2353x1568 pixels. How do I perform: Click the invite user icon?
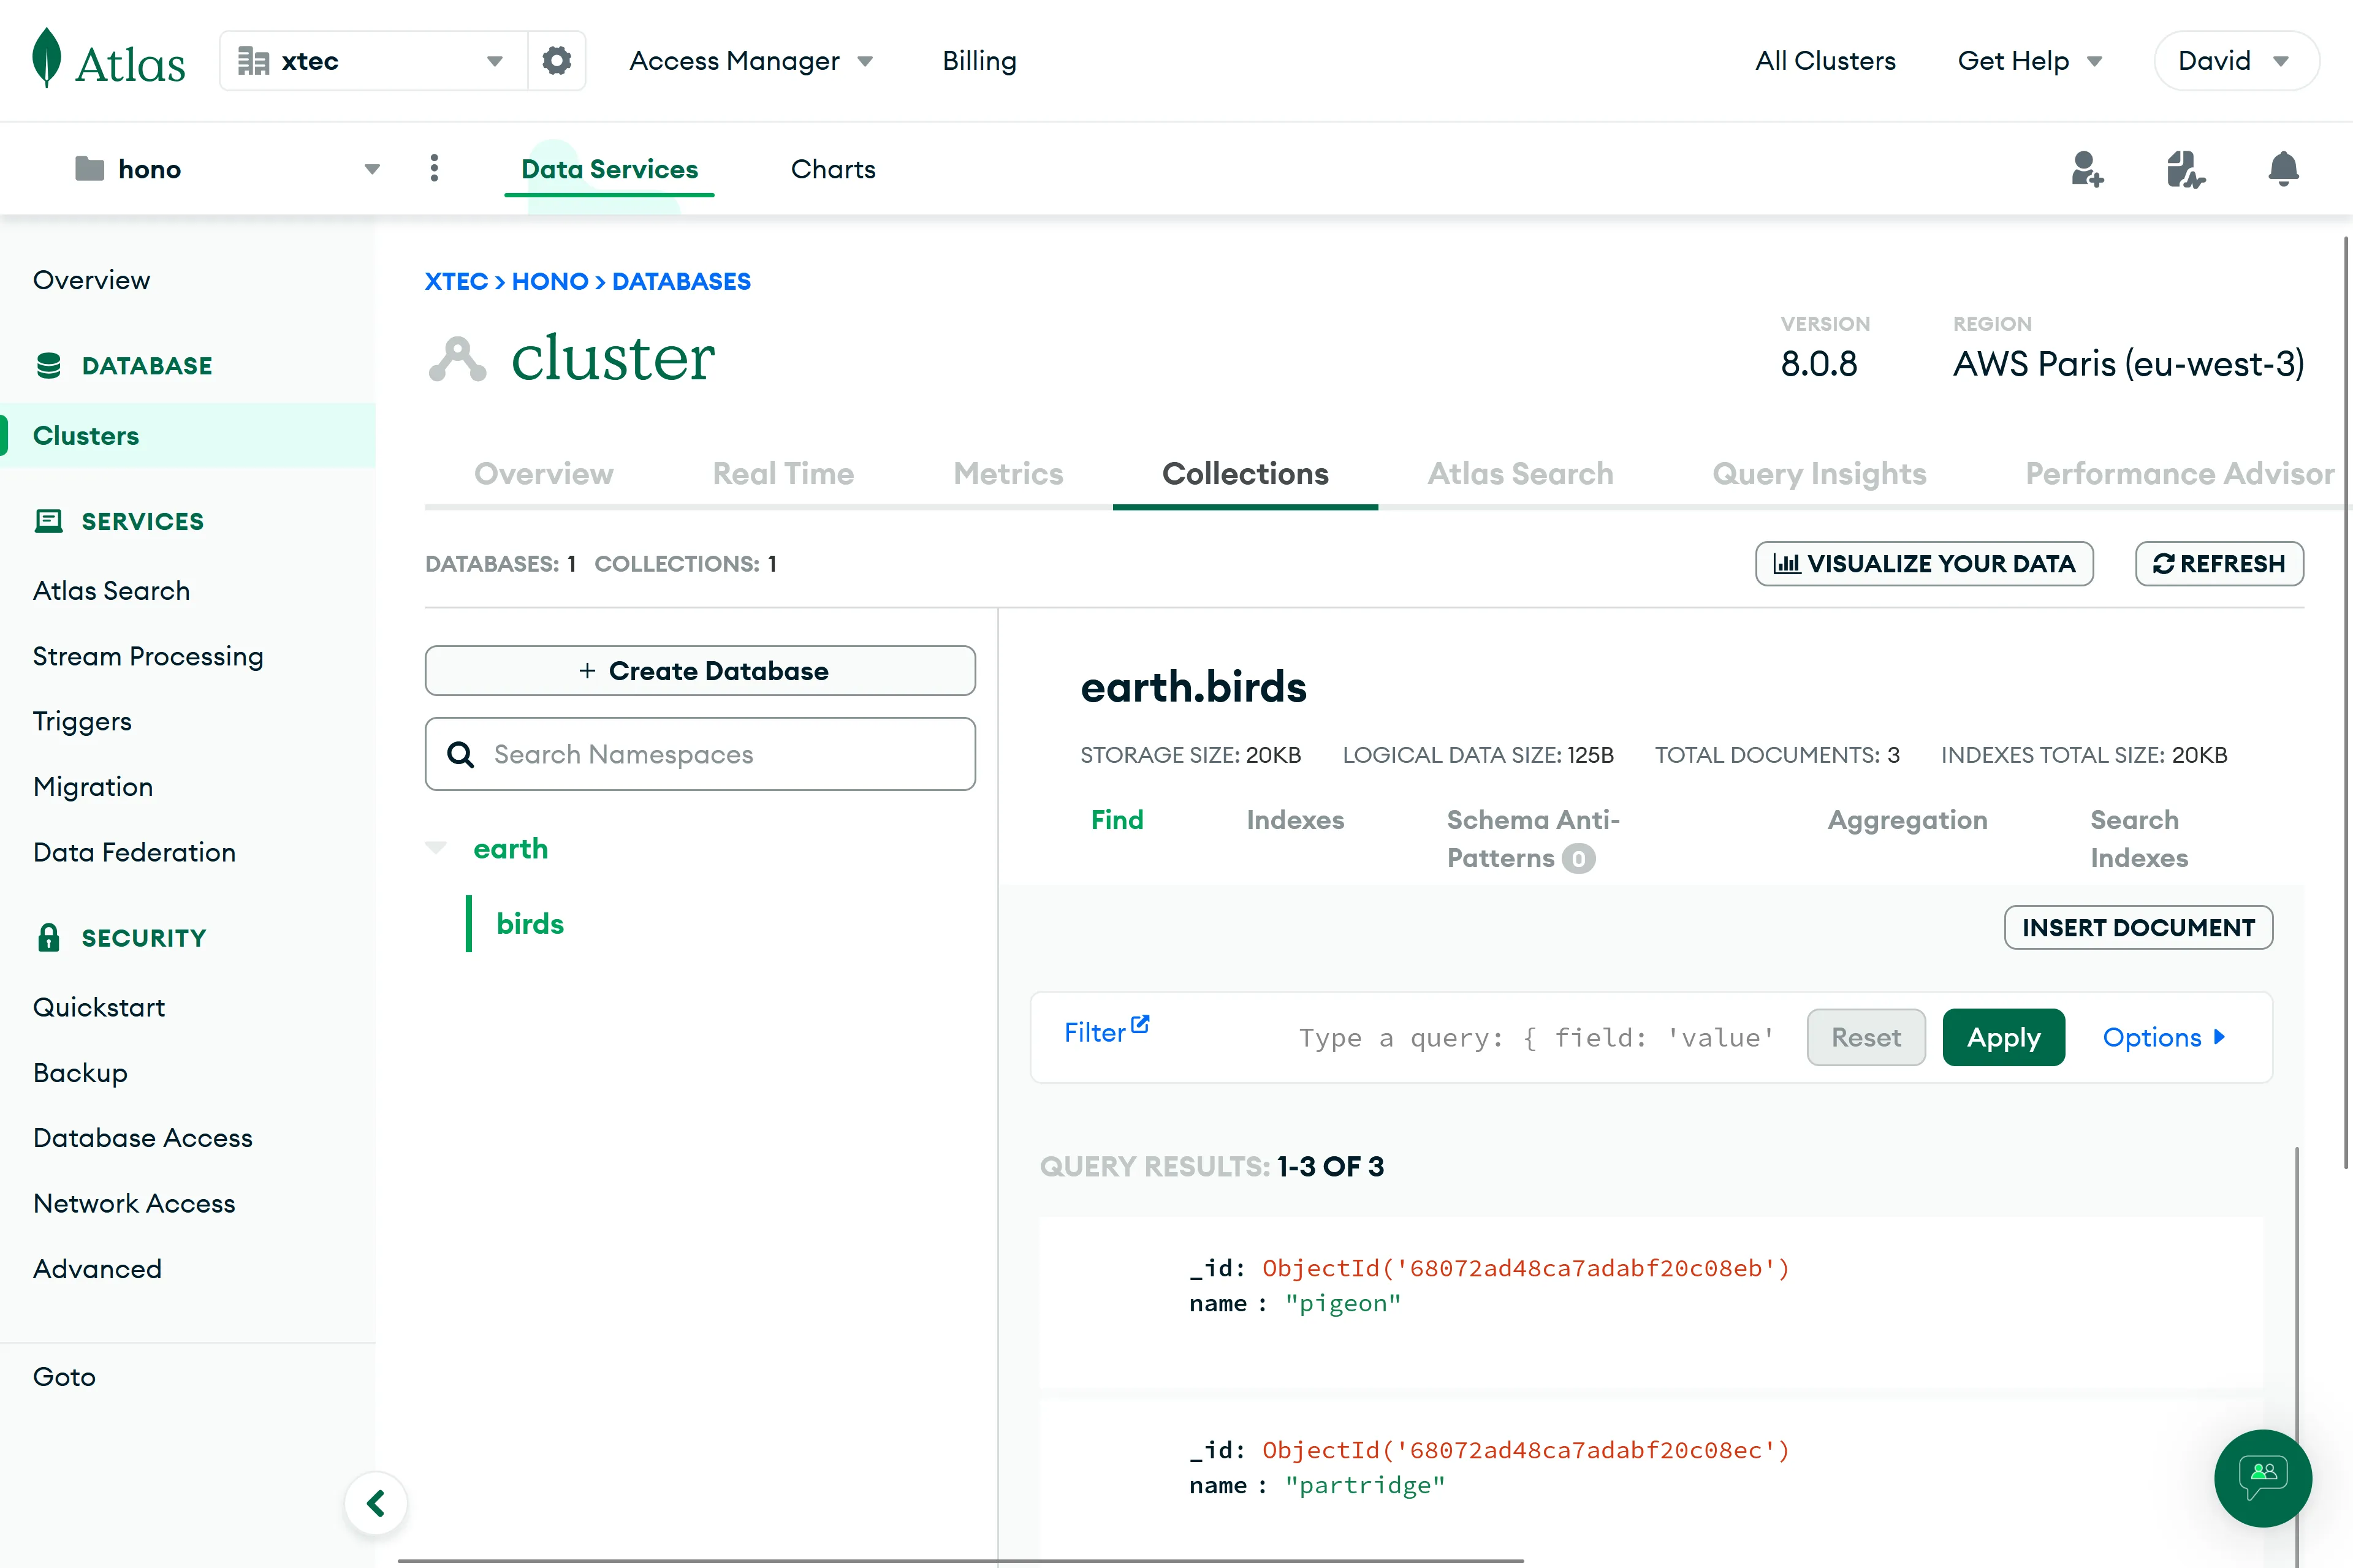2086,169
